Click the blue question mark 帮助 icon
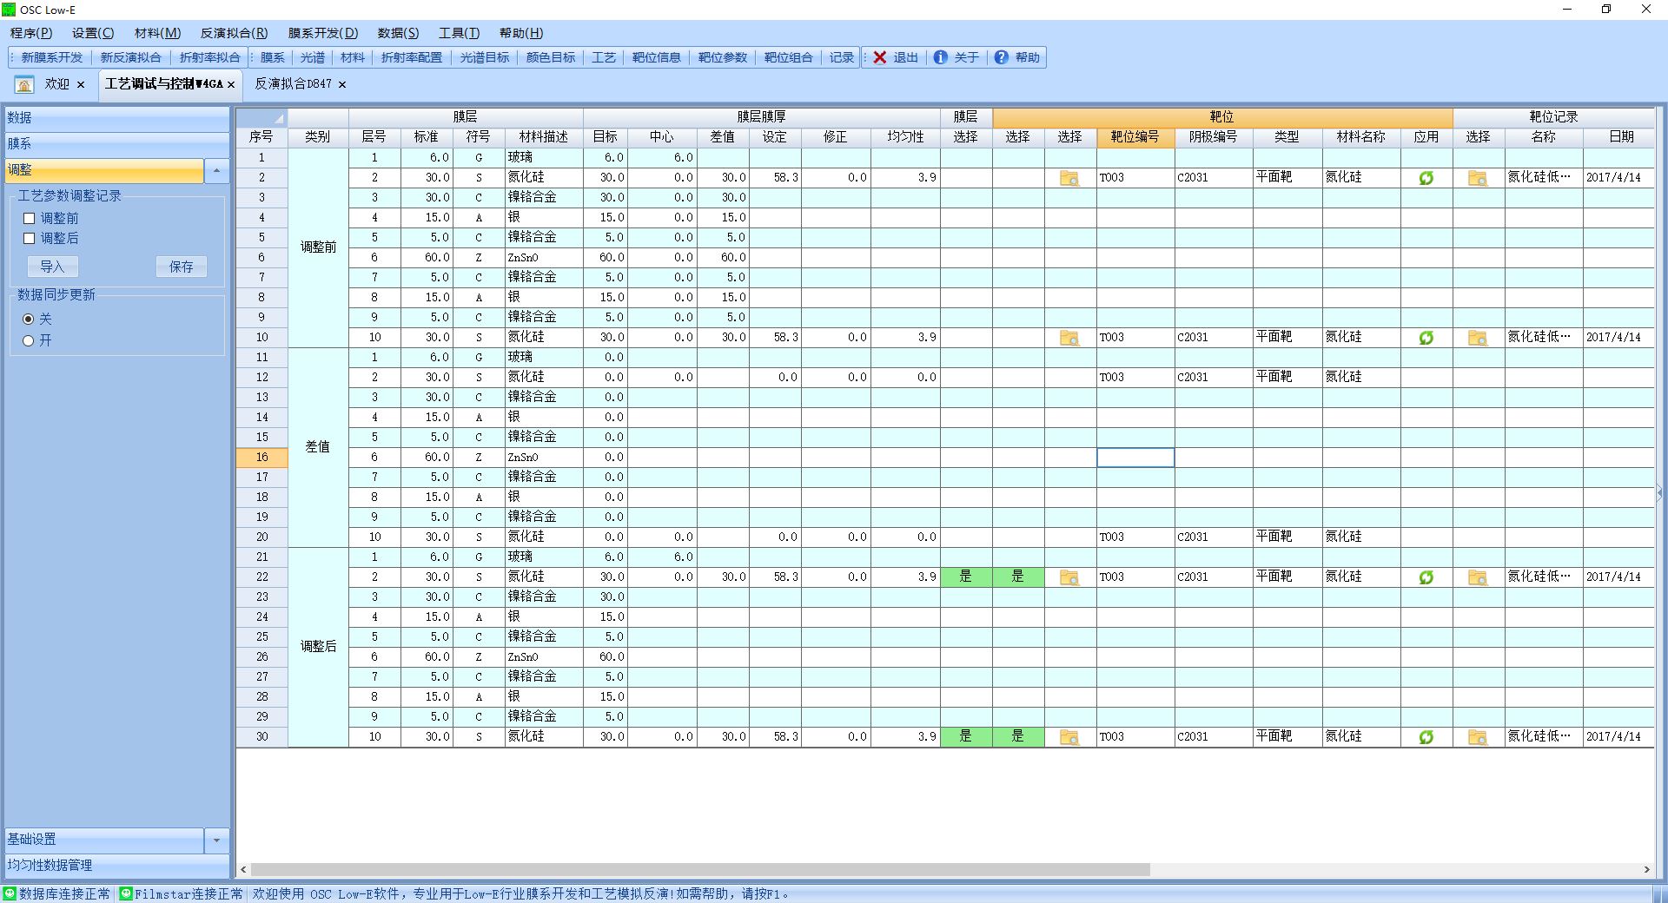The width and height of the screenshot is (1668, 903). (x=1002, y=57)
